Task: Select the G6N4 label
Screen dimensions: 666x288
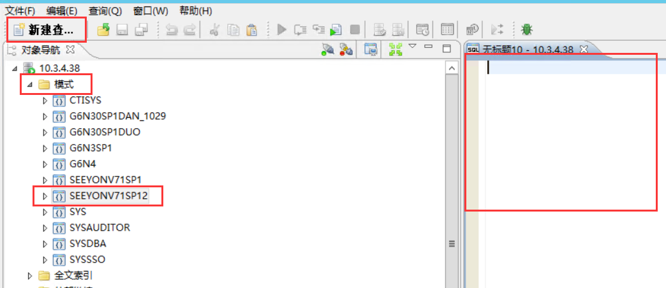Action: tap(83, 164)
